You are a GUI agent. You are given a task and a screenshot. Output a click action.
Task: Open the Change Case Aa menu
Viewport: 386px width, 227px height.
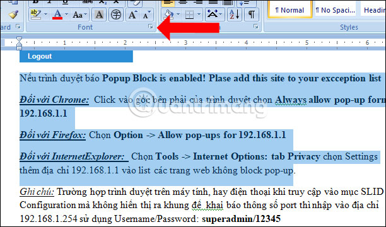[79, 15]
